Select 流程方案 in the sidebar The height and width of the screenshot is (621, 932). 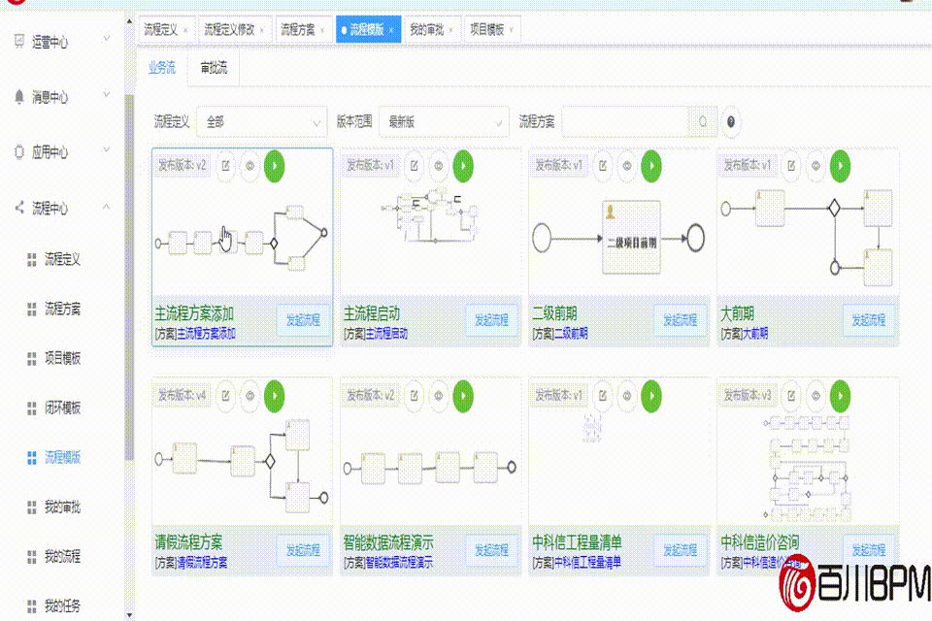62,309
